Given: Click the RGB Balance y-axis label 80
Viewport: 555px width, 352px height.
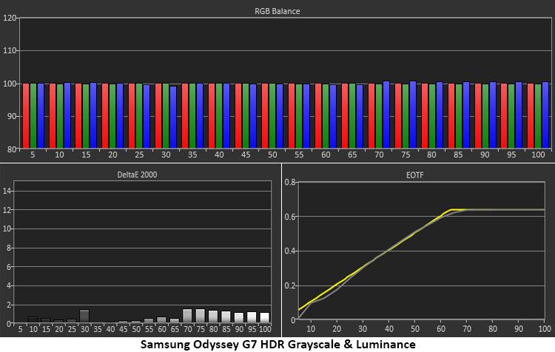Looking at the screenshot, I should [12, 149].
